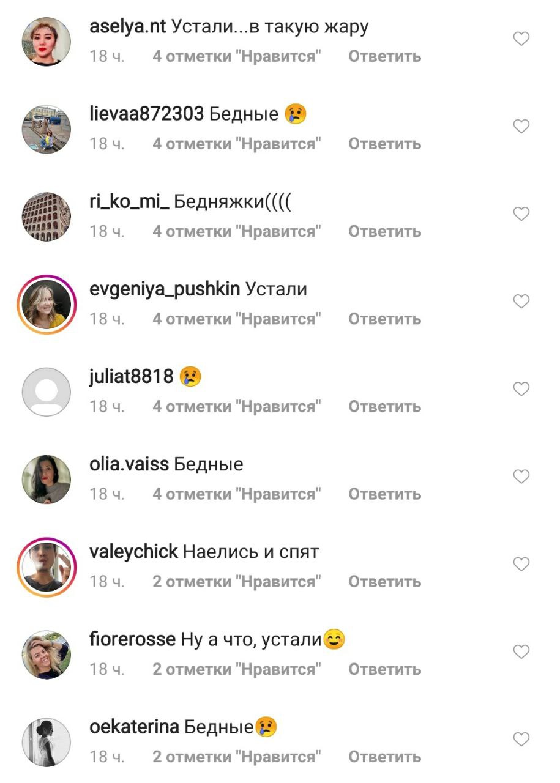View valeychick's story via avatar
The width and height of the screenshot is (560, 783).
[x=47, y=566]
